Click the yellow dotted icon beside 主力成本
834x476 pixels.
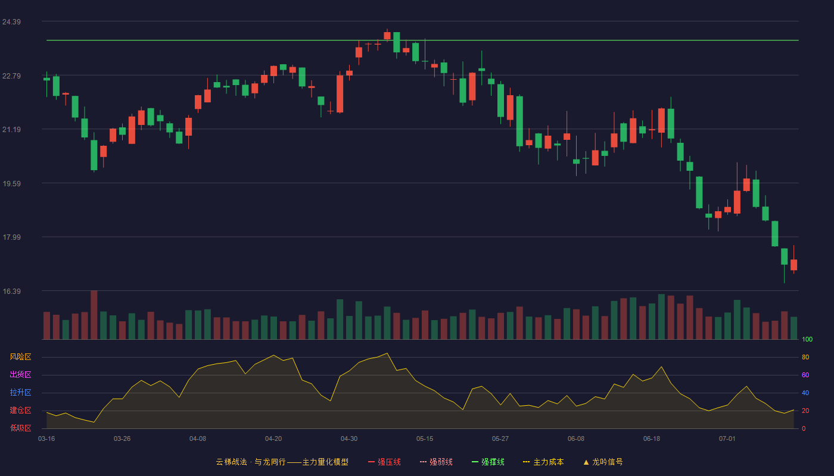pos(527,462)
